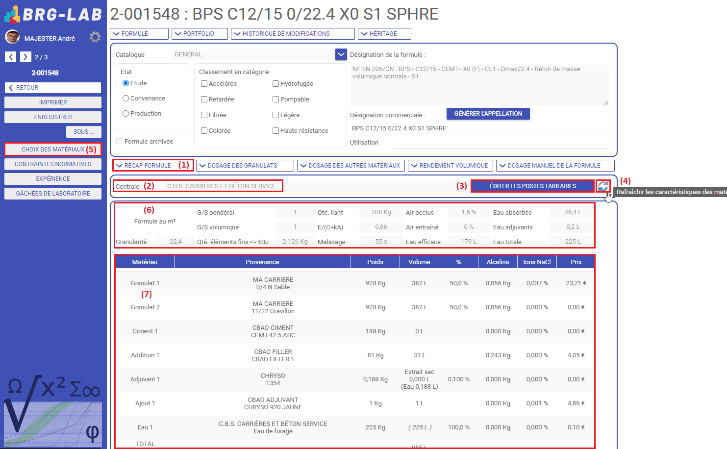This screenshot has height=449, width=727.
Task: Check the Légère category box
Action: tap(276, 115)
